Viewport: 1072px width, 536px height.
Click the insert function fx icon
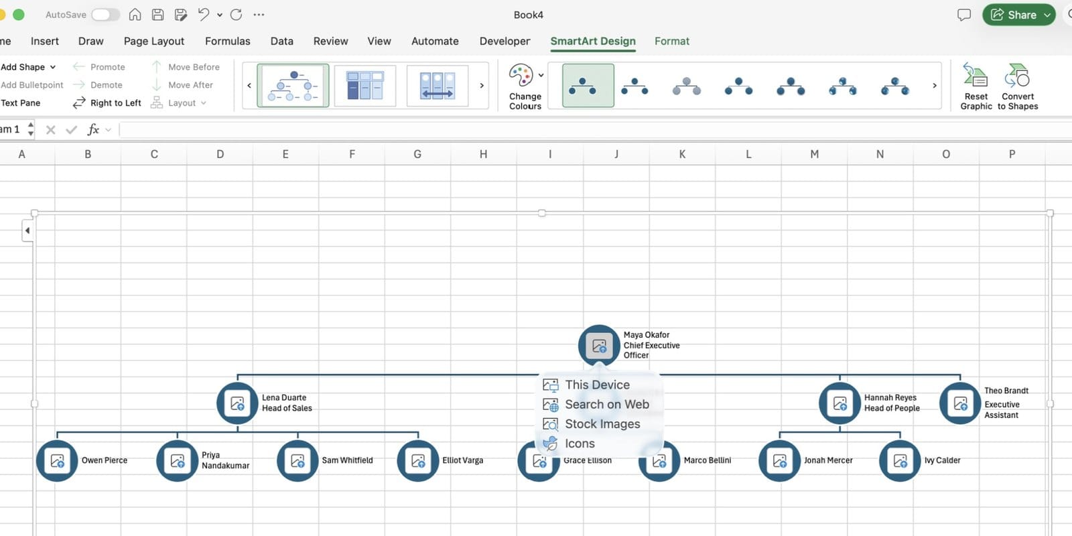[93, 129]
